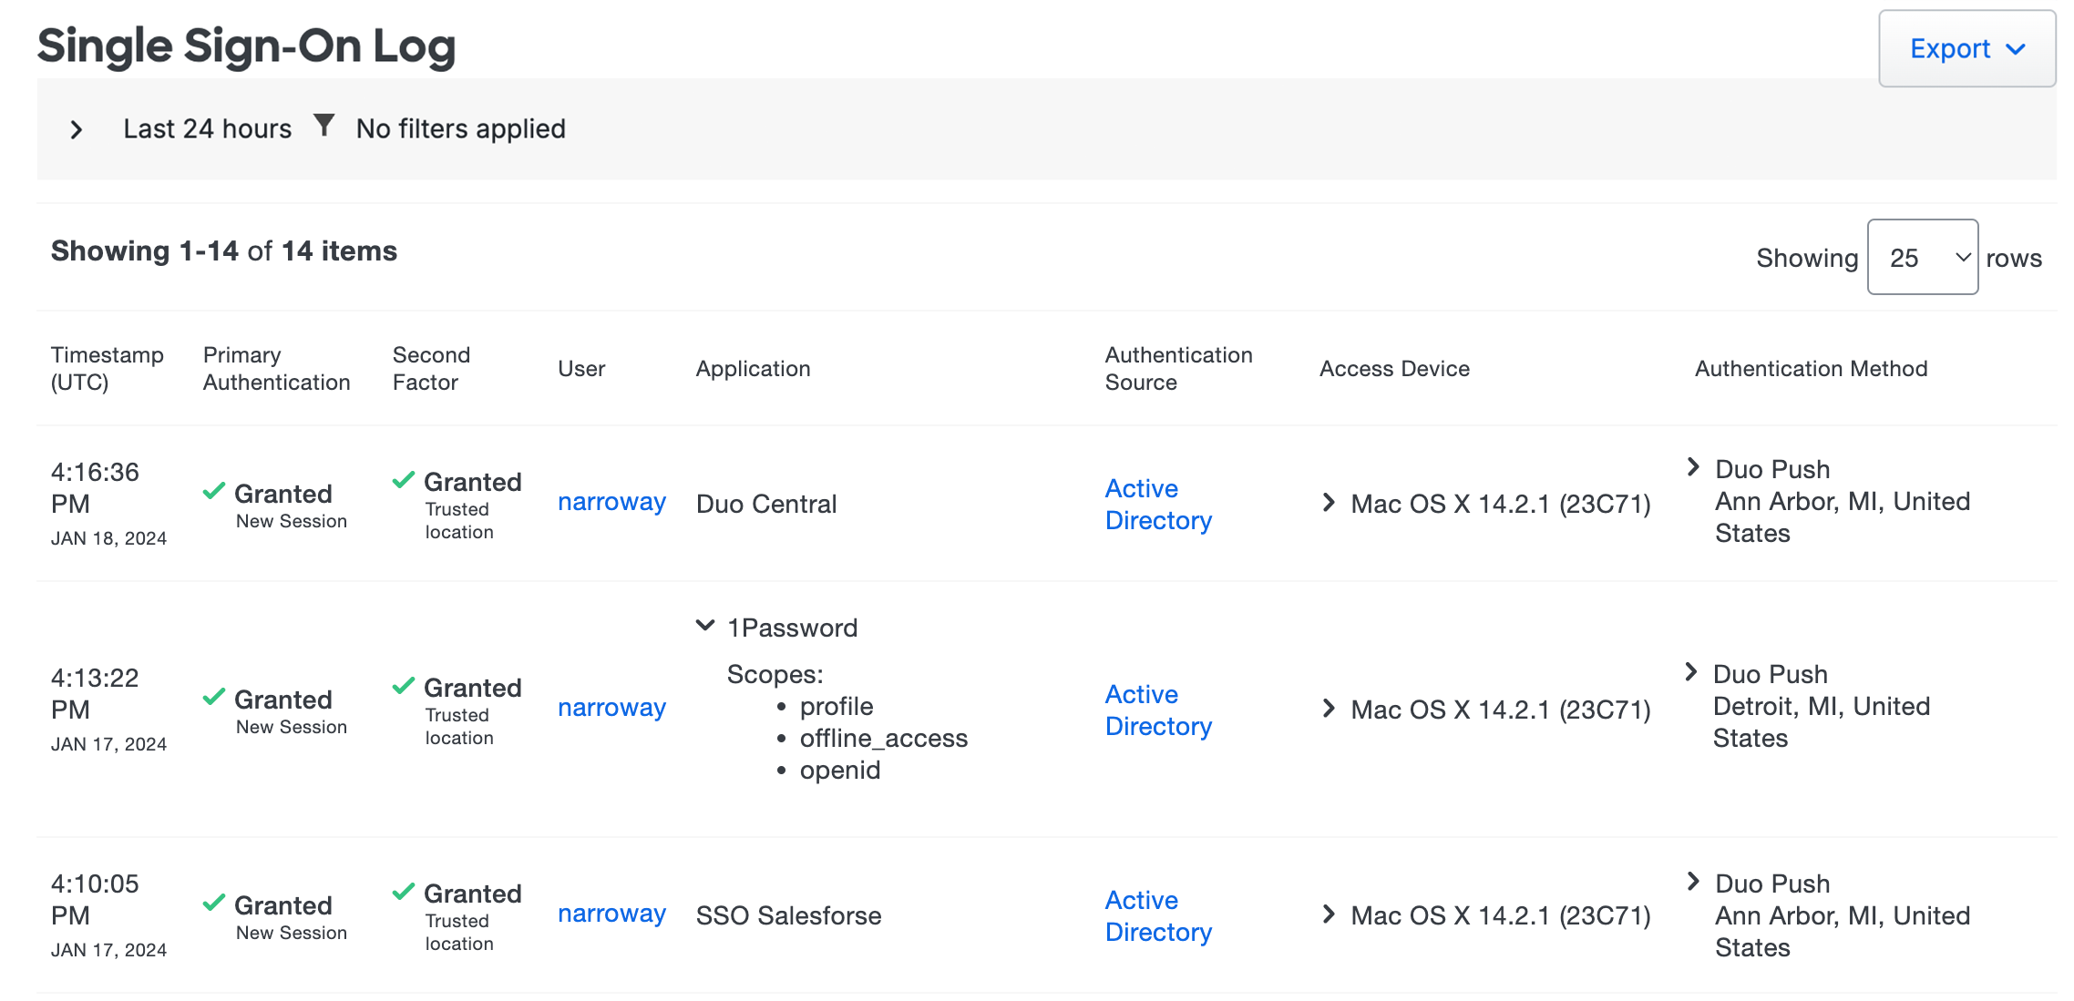2074x1001 pixels.
Task: Click No filters applied text
Action: tap(461, 128)
